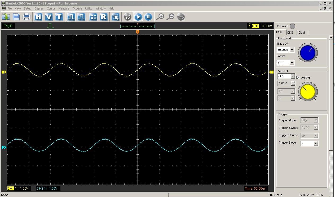Click the CH2 1.00V status label
The height and width of the screenshot is (197, 335).
48,189
